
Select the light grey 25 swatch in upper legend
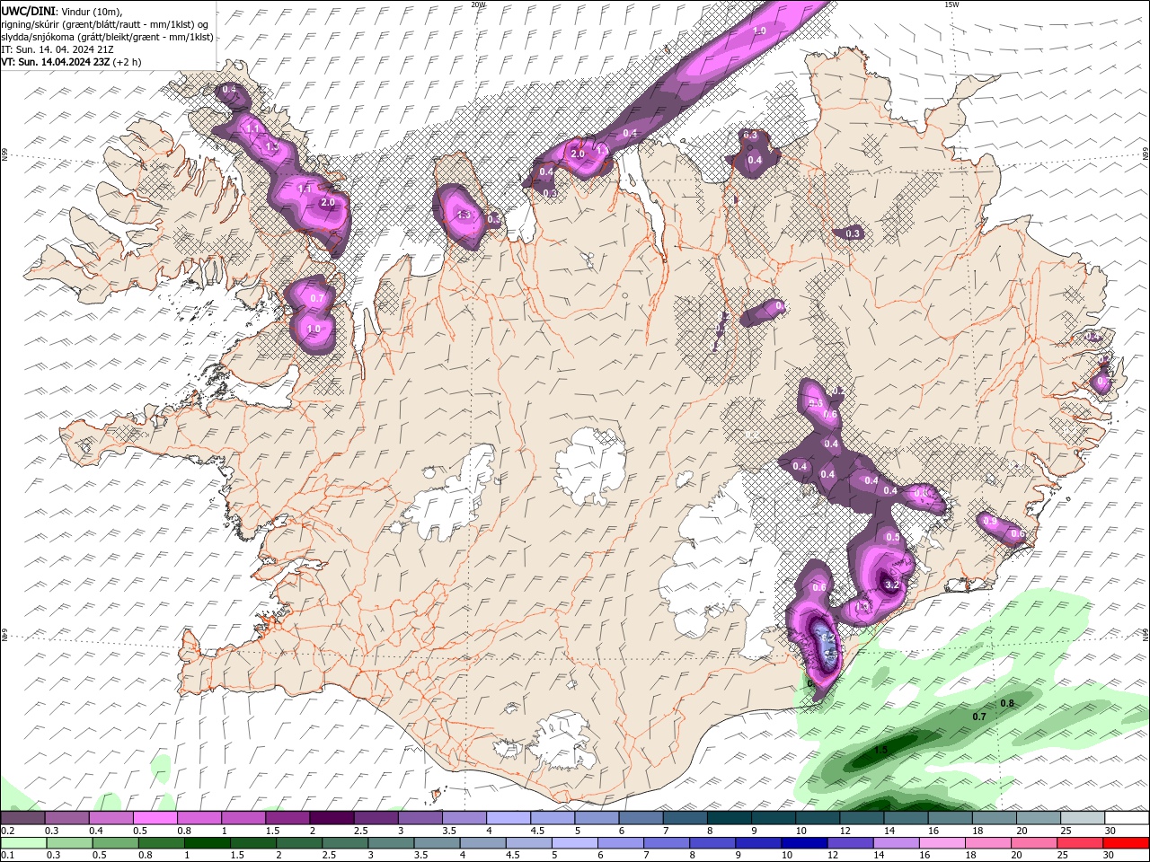pyautogui.click(x=1083, y=817)
